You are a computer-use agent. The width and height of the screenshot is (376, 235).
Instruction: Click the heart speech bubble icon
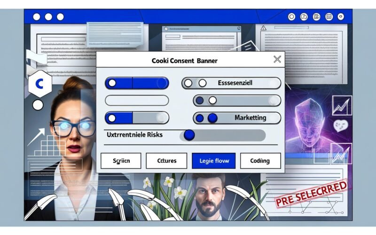coord(340,125)
